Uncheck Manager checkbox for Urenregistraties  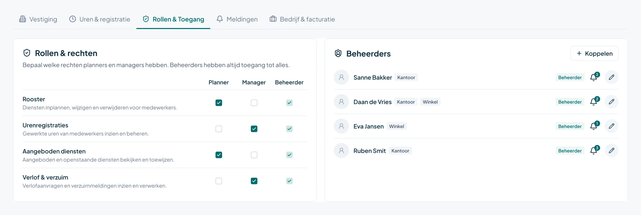(254, 129)
